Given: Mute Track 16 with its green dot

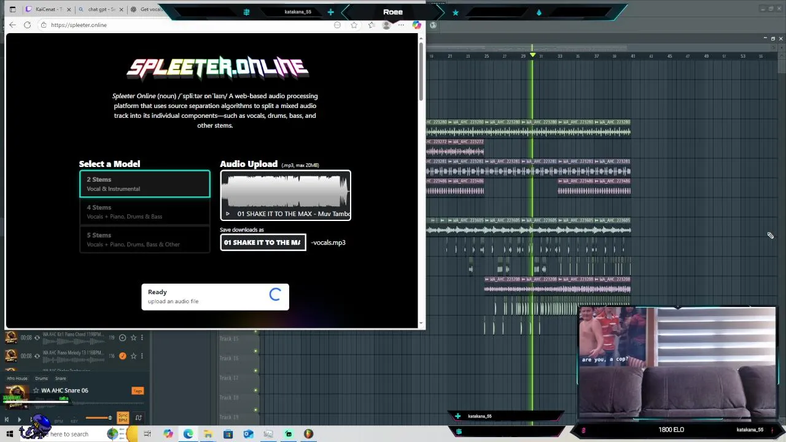Looking at the screenshot, I should click(x=255, y=371).
